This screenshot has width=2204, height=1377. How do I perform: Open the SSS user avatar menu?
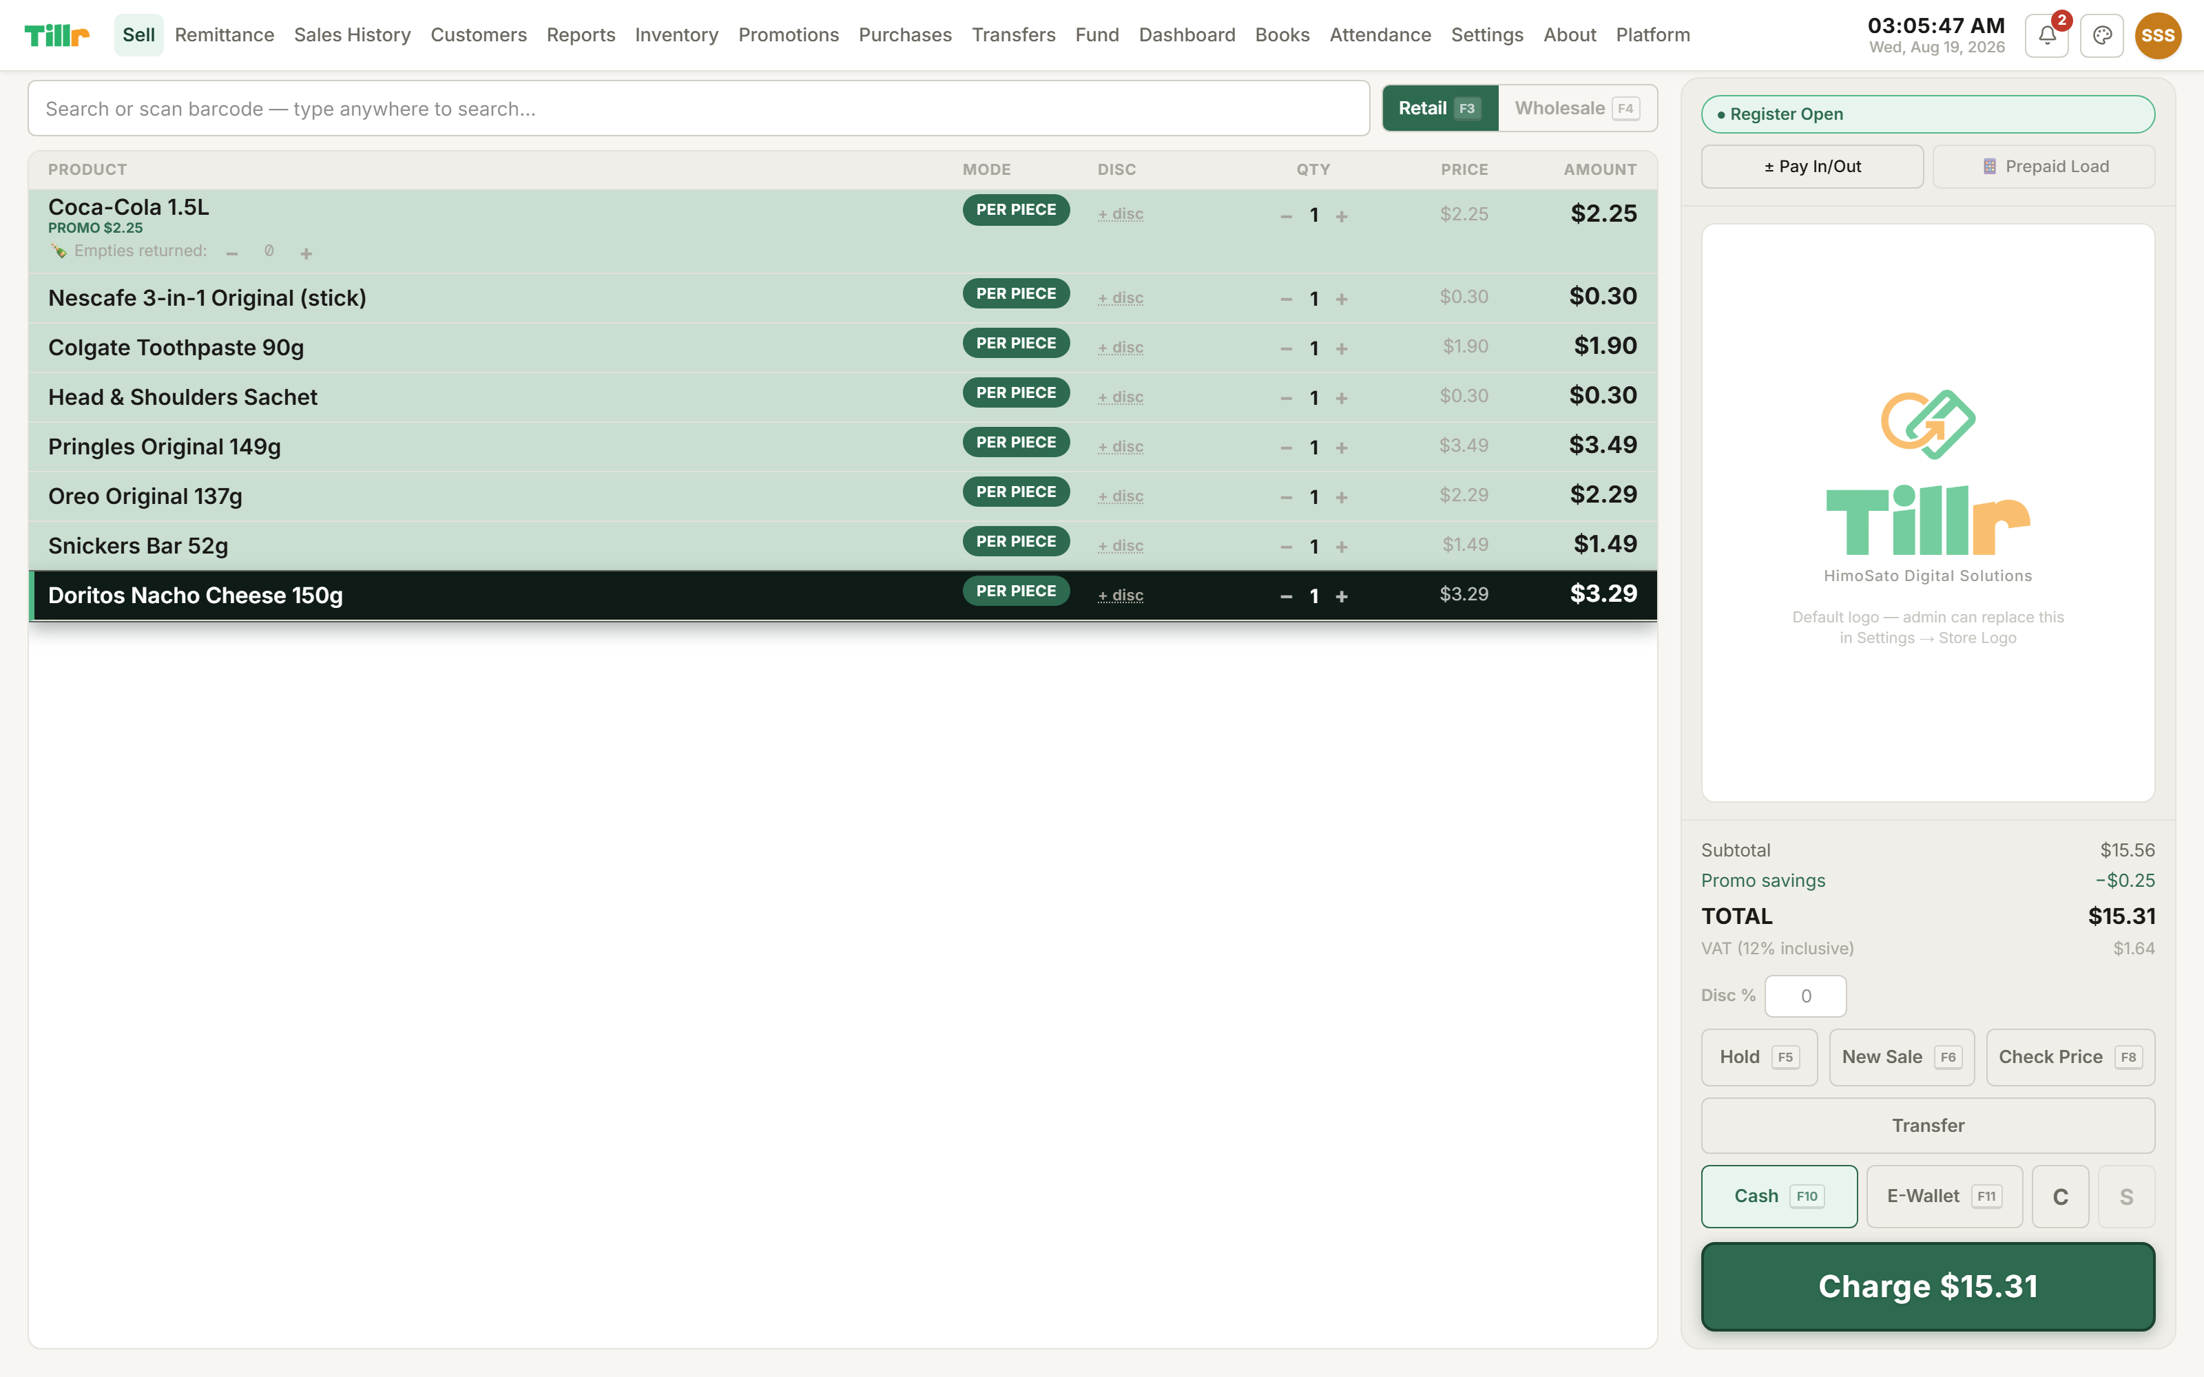pyautogui.click(x=2158, y=36)
